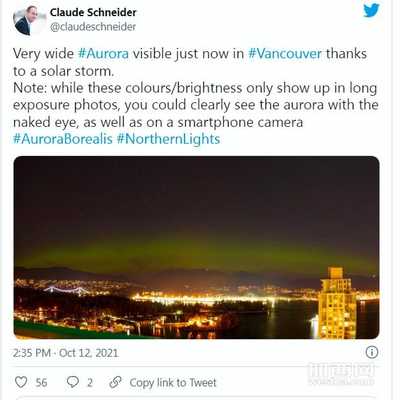Open the aurora sky photo
This screenshot has height=400, width=393.
[197, 247]
